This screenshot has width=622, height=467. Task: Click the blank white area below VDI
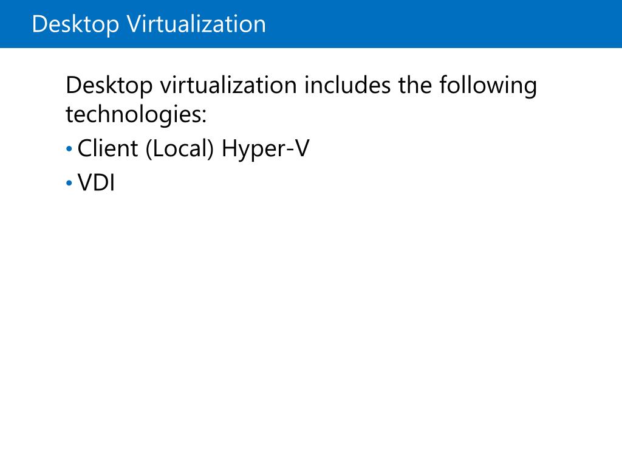[311, 317]
